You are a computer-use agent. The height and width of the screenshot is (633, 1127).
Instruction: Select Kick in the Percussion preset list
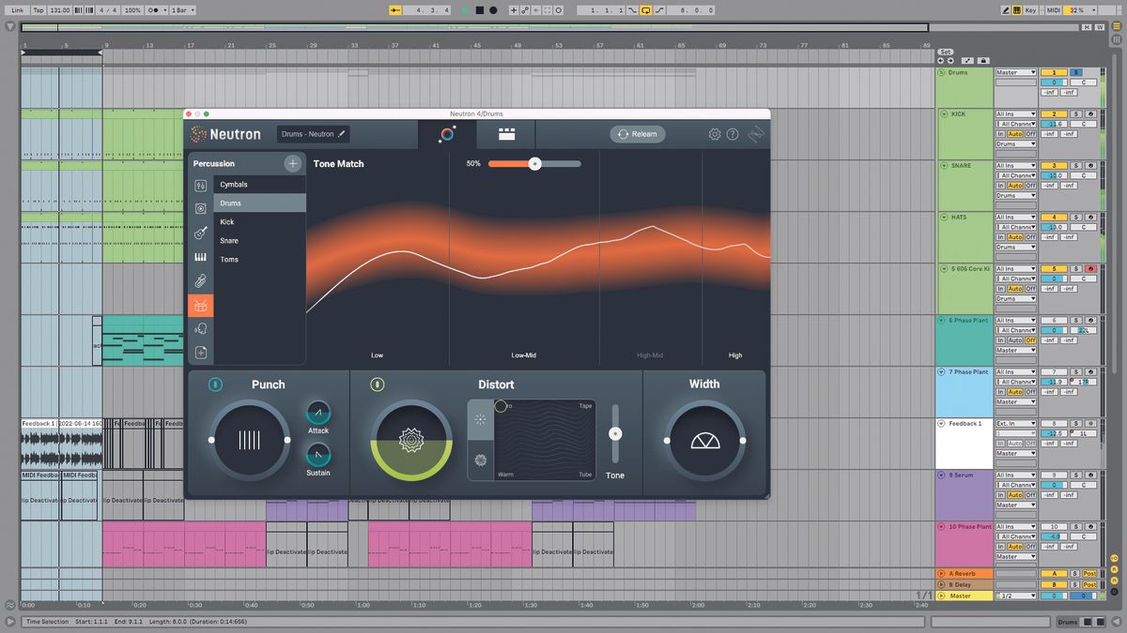coord(226,221)
